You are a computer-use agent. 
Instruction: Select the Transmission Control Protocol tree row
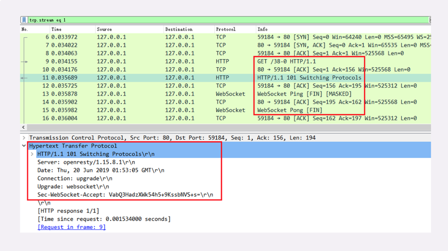tap(225, 138)
